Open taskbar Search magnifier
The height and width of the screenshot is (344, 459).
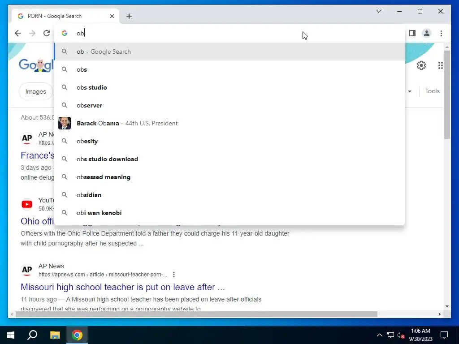[32, 335]
